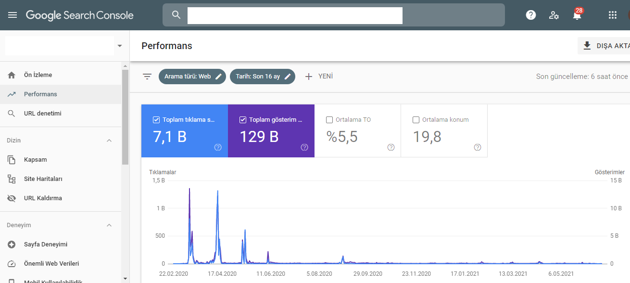Add a new filter with YENİ

[318, 77]
